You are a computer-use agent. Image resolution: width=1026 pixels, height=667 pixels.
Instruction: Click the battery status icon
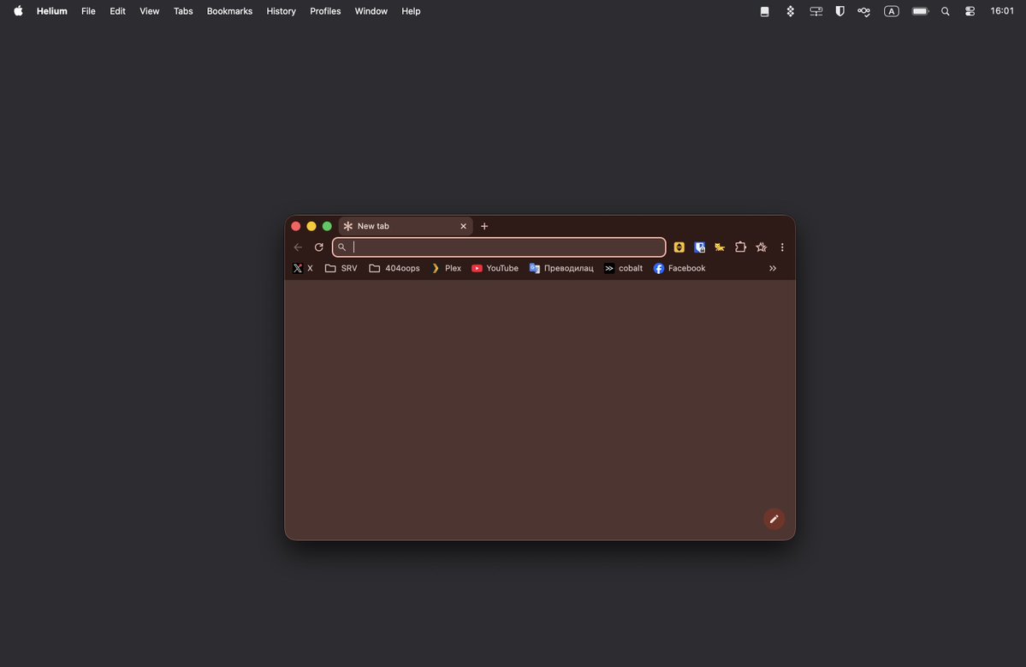tap(921, 11)
